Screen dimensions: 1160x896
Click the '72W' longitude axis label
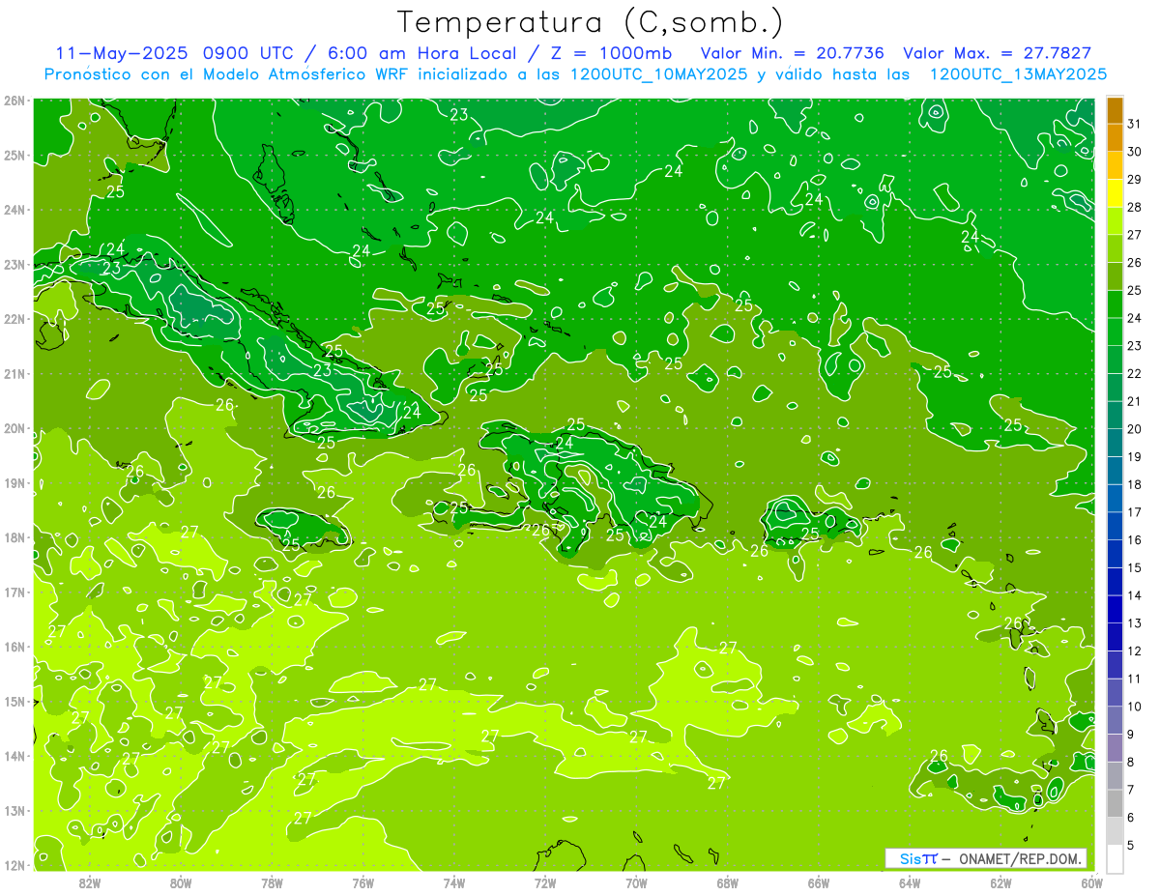(x=545, y=882)
